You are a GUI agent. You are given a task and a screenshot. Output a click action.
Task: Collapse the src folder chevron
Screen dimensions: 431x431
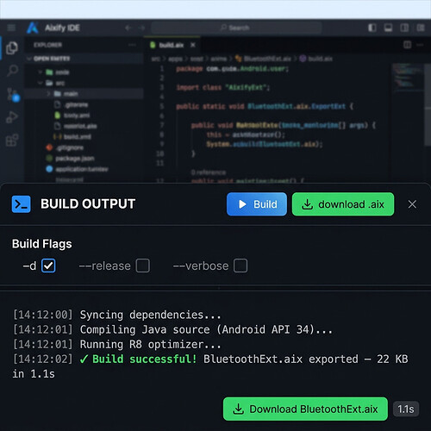[x=41, y=83]
